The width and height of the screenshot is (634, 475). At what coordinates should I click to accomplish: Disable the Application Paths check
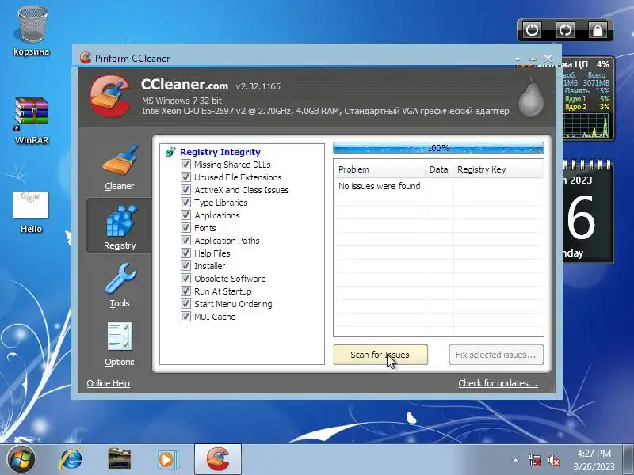(x=185, y=241)
